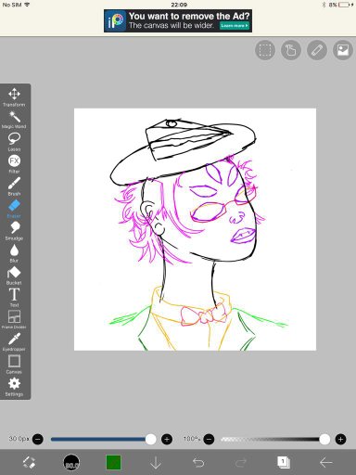This screenshot has height=475, width=356.
Task: Select the Magic Wand tool
Action: click(14, 120)
